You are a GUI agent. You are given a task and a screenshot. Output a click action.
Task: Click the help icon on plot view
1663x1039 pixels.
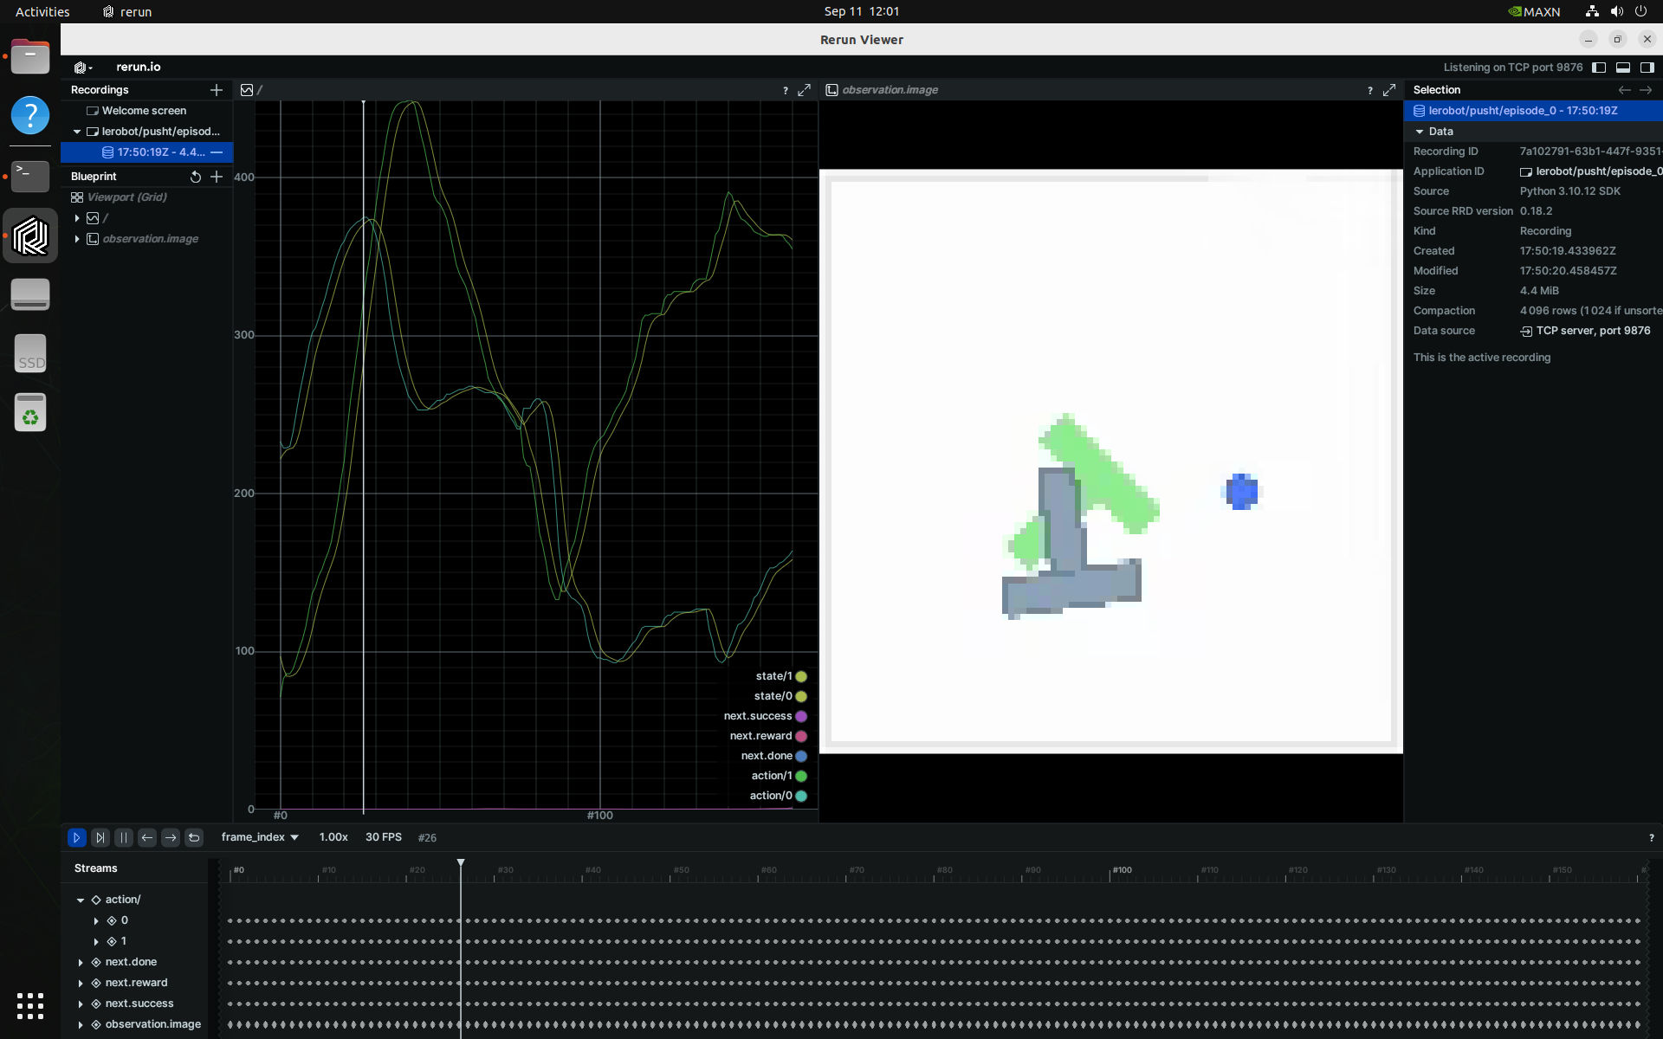(786, 90)
